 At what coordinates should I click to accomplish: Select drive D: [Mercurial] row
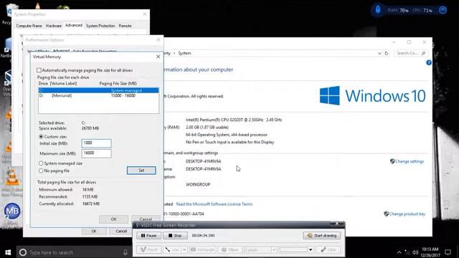click(x=99, y=95)
